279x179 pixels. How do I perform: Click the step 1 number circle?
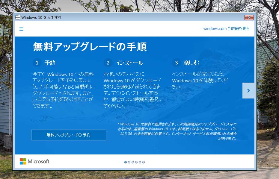point(37,63)
